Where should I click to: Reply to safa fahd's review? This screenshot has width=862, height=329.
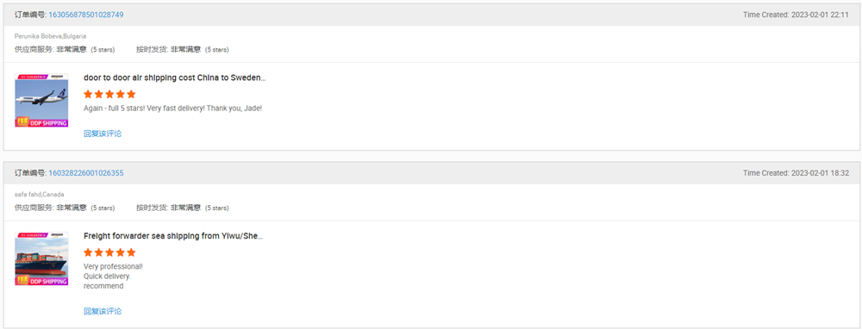(x=103, y=312)
